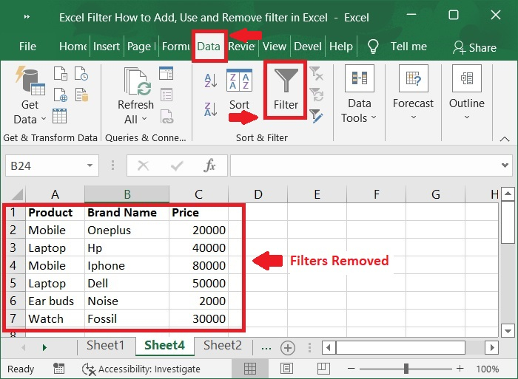Expand the Refresh All dropdown arrow

tap(144, 119)
